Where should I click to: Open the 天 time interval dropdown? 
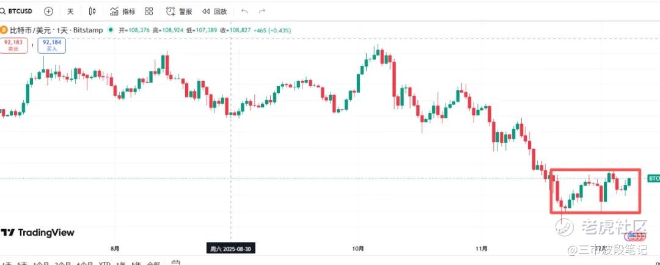[70, 11]
